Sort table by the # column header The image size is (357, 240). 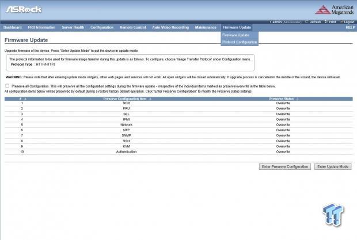[x=23, y=99]
